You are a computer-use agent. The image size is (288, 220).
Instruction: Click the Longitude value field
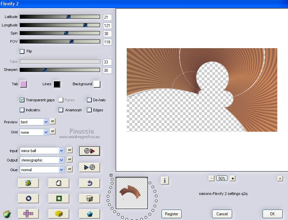(x=107, y=25)
